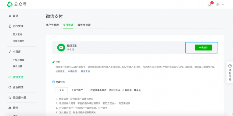Open the 申请指引 link

pos(72,71)
